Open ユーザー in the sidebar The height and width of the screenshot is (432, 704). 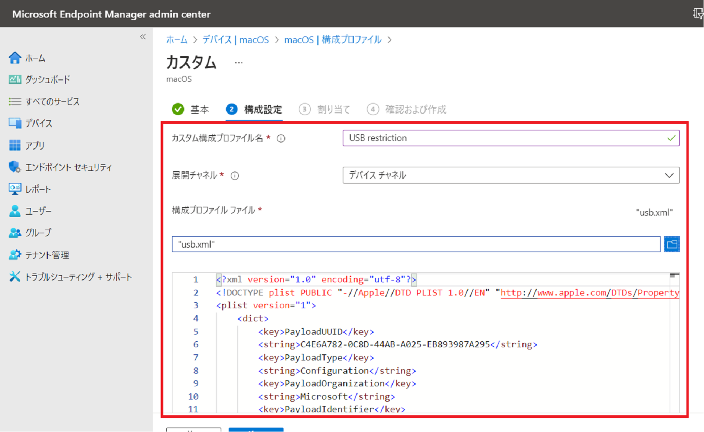(38, 211)
